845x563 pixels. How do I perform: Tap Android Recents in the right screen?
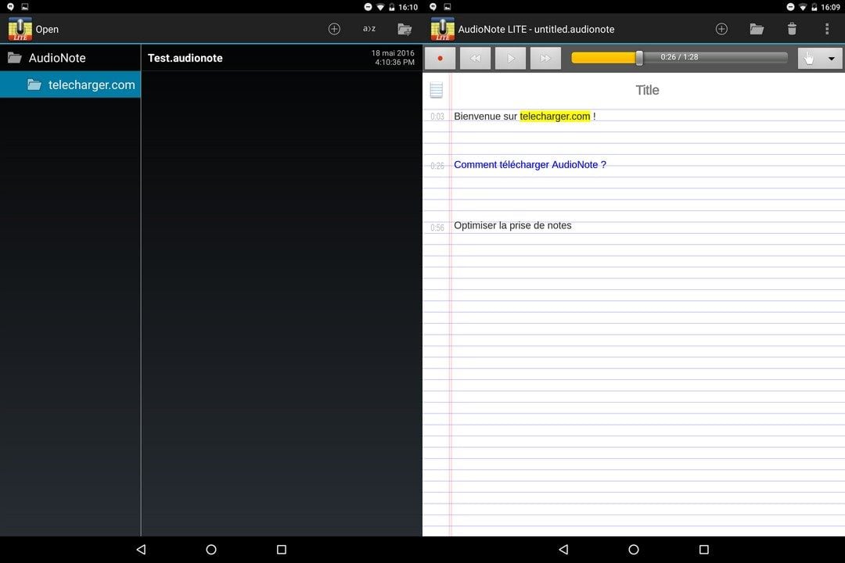click(x=704, y=550)
